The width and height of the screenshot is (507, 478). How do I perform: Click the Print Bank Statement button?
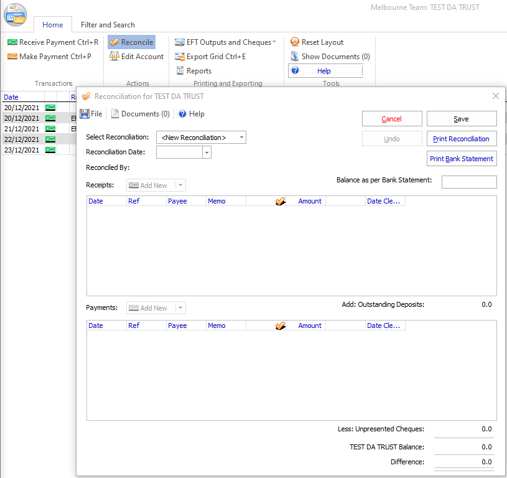point(462,159)
